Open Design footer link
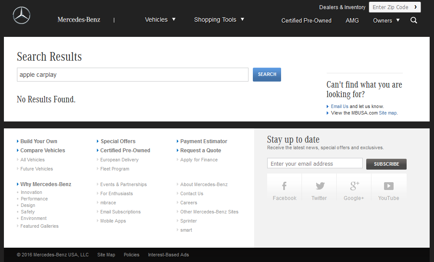This screenshot has width=434, height=262. point(28,205)
